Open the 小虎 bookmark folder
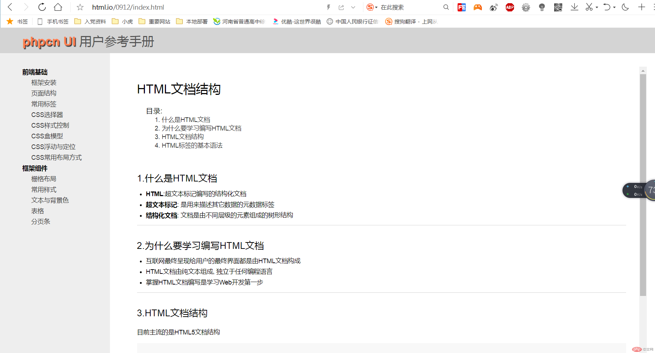Viewport: 655px width, 353px height. coord(122,21)
